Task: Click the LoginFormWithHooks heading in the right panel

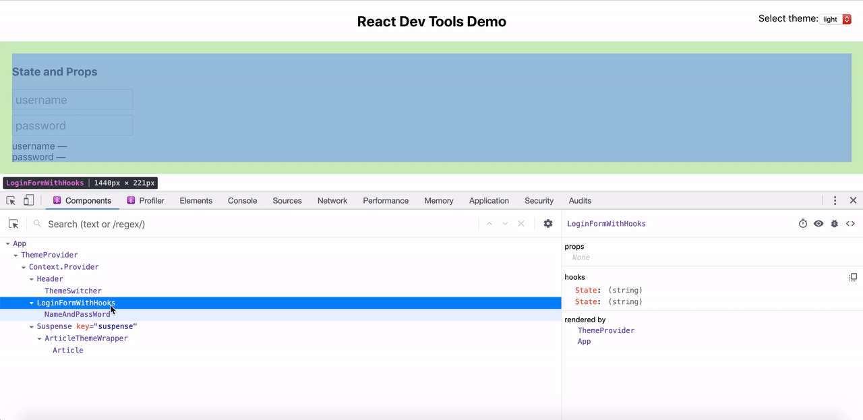Action: (x=606, y=223)
